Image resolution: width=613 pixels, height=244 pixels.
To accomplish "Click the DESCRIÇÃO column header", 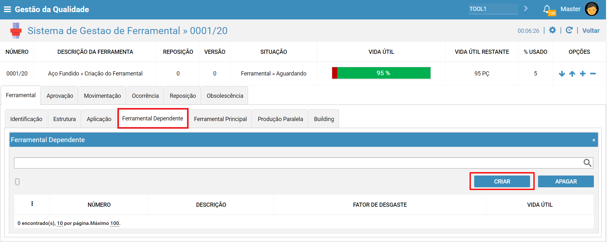I will tap(211, 205).
